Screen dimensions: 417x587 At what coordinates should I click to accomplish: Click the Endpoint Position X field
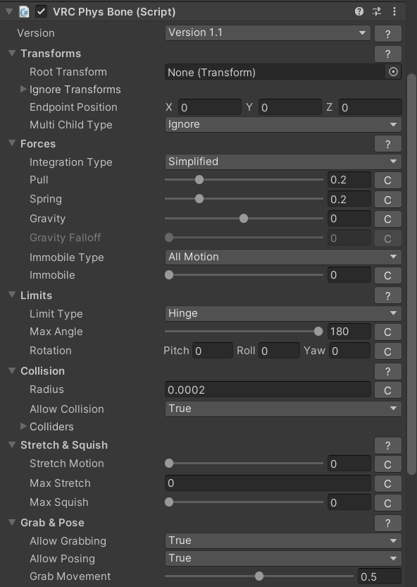coord(210,107)
